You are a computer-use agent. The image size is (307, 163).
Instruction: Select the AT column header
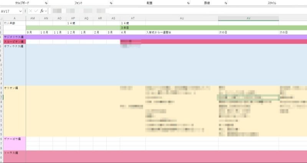(132, 18)
